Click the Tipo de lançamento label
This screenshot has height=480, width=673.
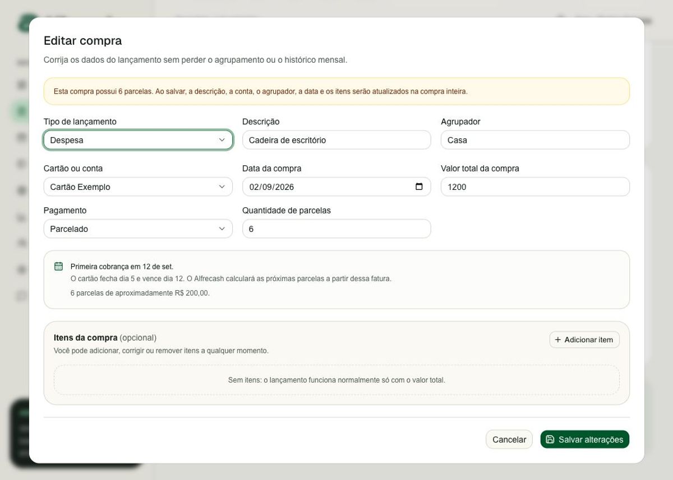tap(80, 122)
